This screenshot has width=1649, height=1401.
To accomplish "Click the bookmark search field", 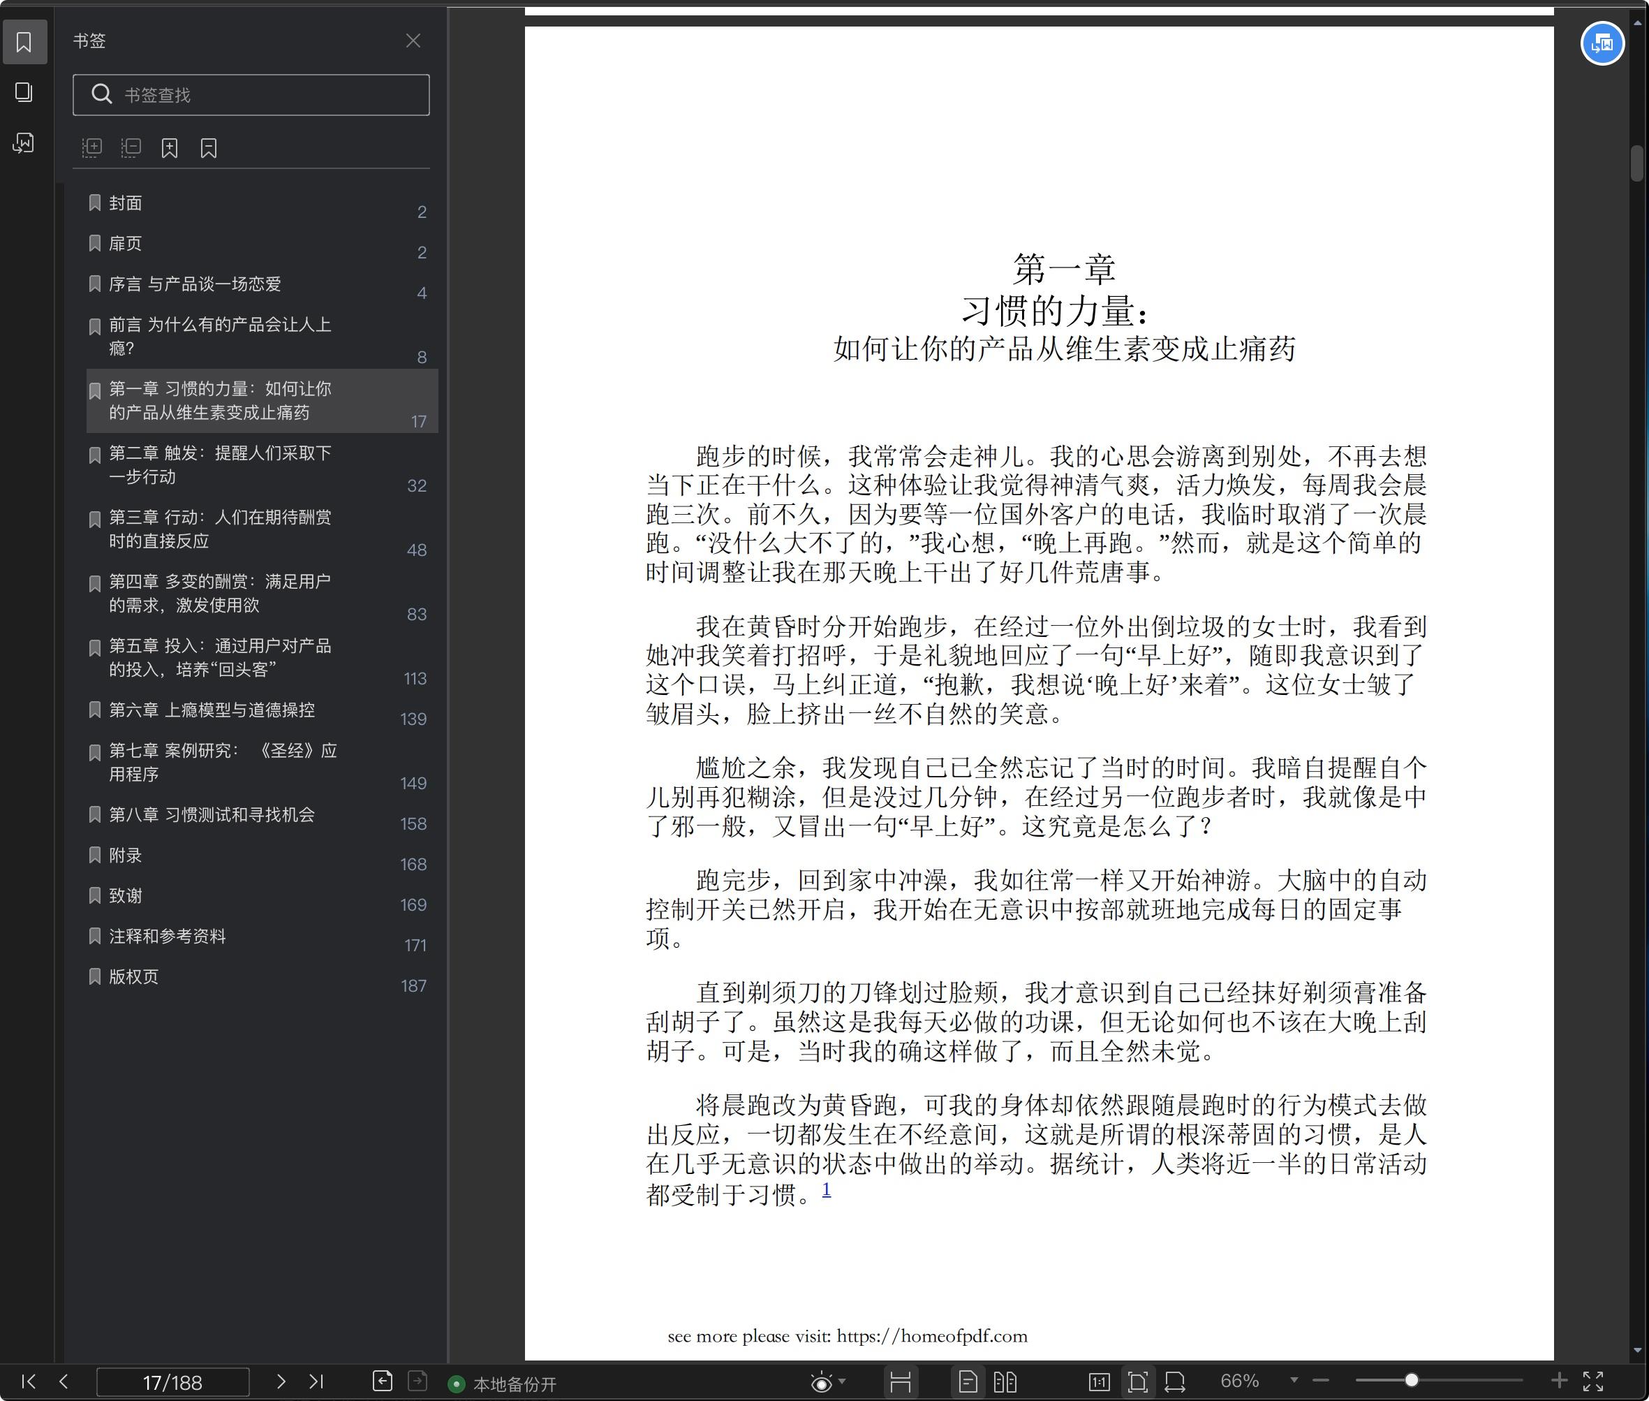I will (251, 94).
